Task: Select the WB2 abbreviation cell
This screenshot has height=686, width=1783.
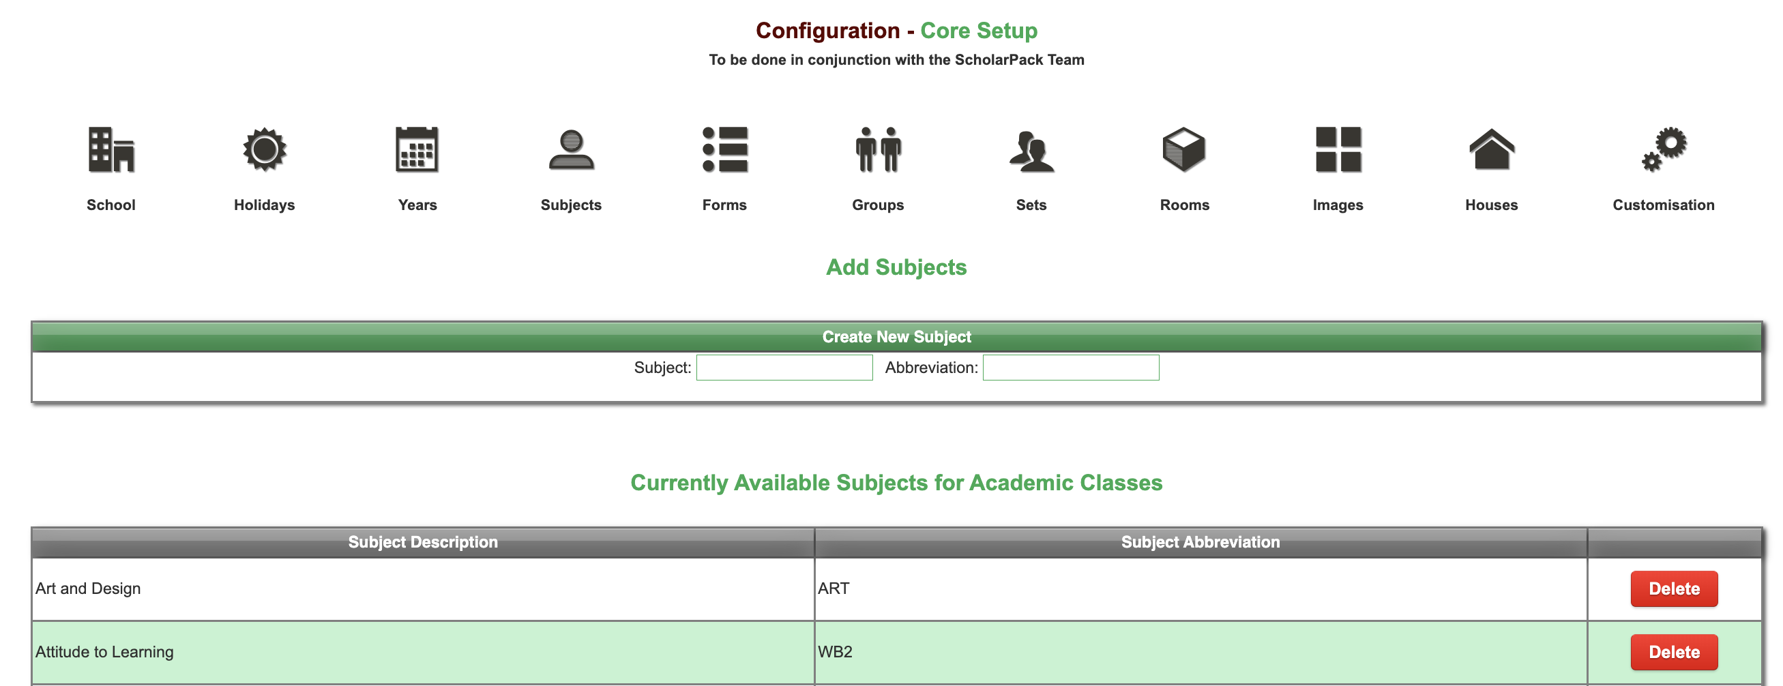Action: tap(1201, 652)
